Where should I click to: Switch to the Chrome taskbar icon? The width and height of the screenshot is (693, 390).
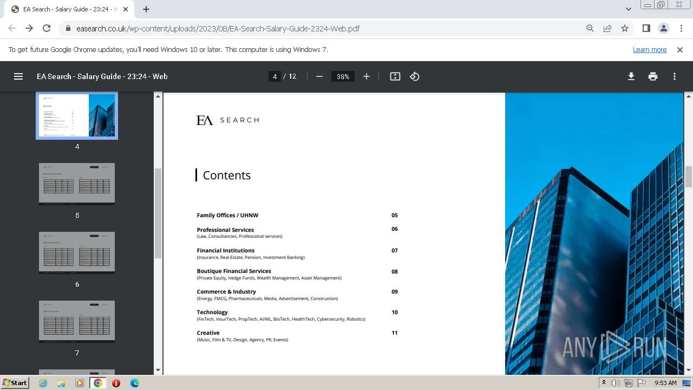pos(98,383)
